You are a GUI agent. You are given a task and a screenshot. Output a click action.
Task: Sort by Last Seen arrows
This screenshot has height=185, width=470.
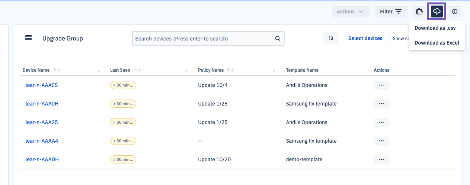(x=137, y=70)
